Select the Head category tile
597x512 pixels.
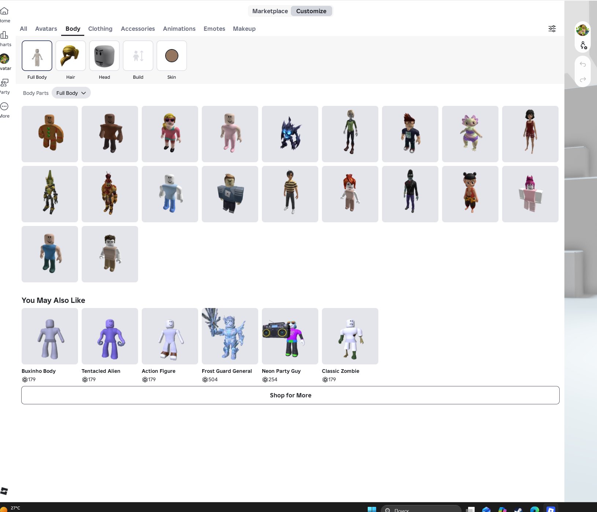coord(104,56)
